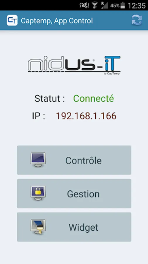Open the Gestion button
Image resolution: width=148 pixels, height=264 pixels.
(74, 194)
